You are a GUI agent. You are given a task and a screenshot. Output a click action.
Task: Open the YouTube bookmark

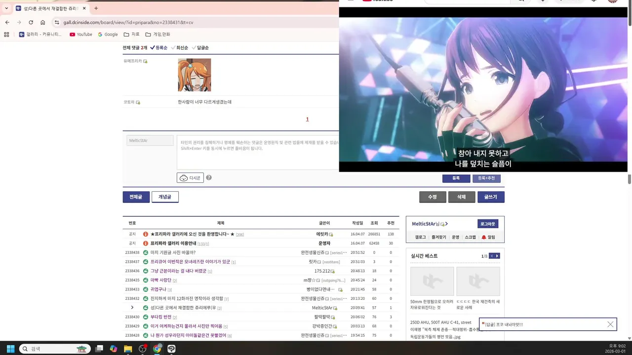pyautogui.click(x=81, y=35)
